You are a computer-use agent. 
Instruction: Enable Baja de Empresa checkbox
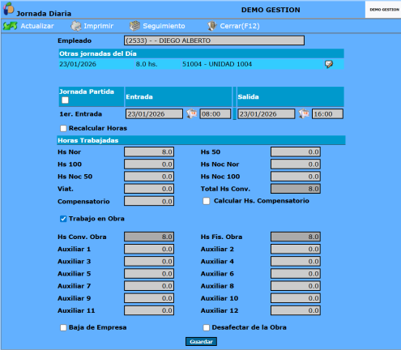[x=63, y=327]
